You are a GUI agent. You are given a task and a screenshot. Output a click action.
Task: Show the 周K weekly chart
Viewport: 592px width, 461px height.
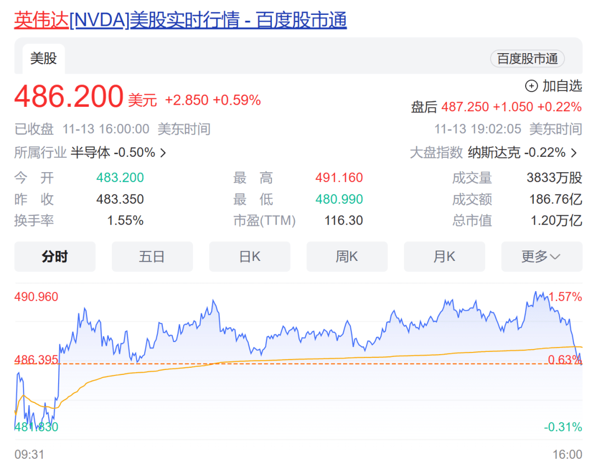pyautogui.click(x=346, y=257)
